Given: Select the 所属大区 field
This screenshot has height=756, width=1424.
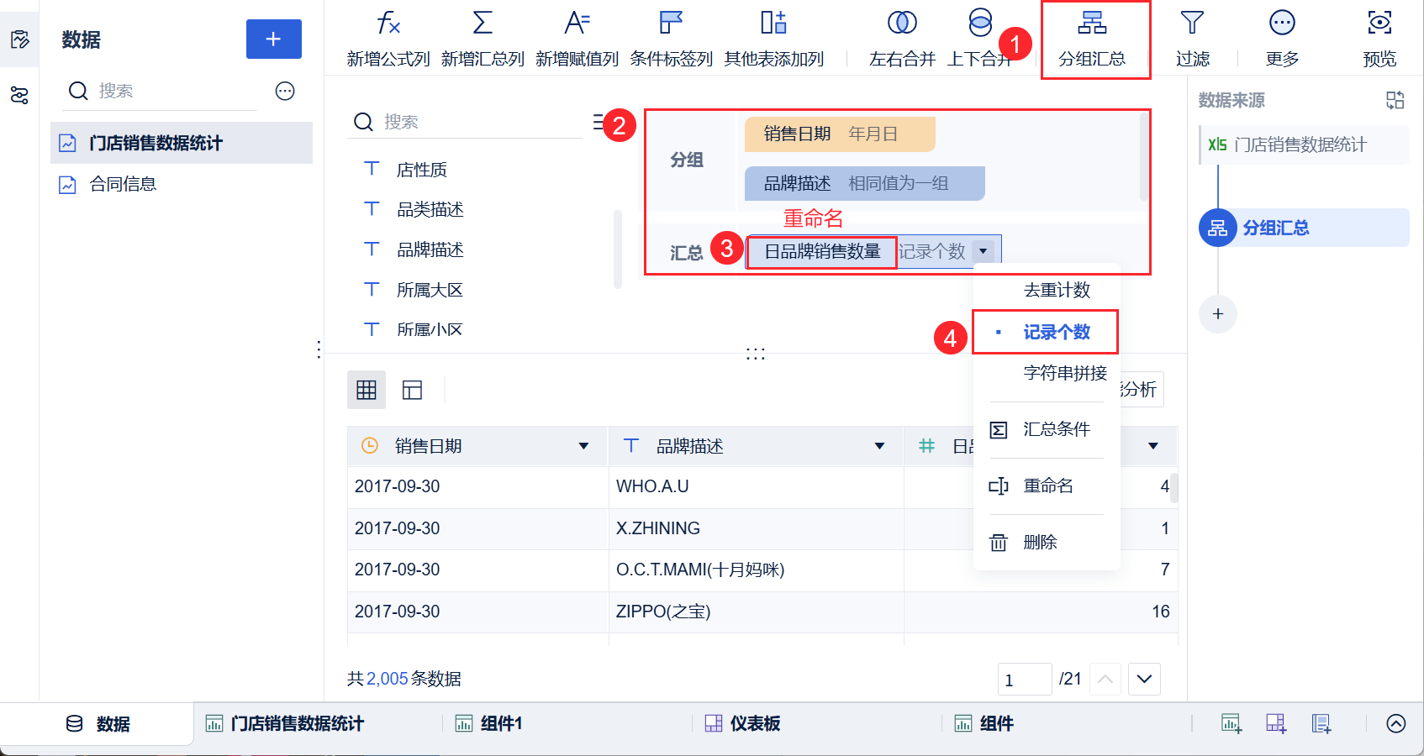Looking at the screenshot, I should click(x=430, y=290).
